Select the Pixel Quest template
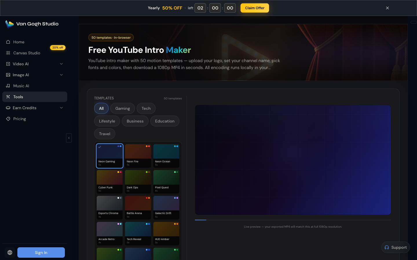Viewport: 417px width, 260px height. [x=166, y=182]
